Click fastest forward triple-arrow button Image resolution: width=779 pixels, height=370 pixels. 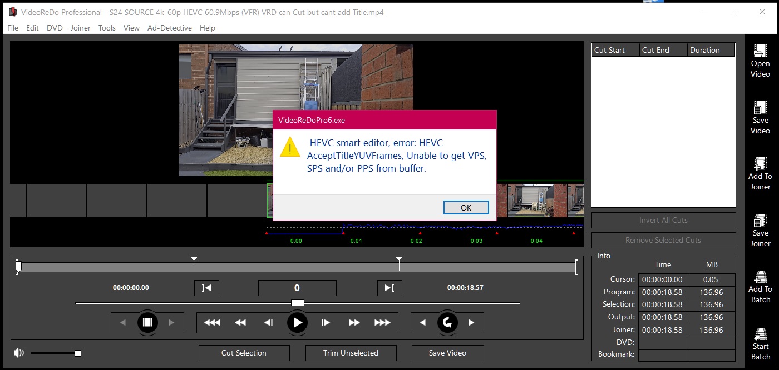coord(382,322)
